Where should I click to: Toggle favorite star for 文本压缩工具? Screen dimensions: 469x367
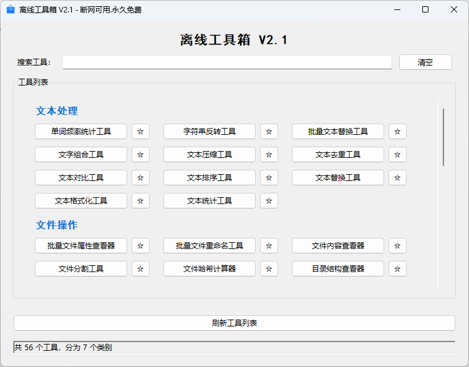[269, 154]
